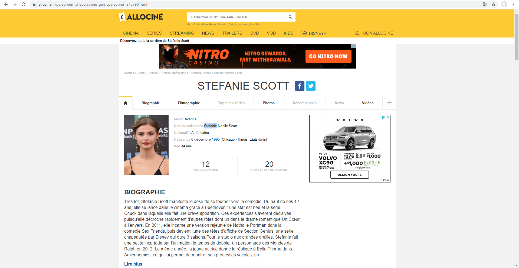This screenshot has height=268, width=519.
Task: Click the Disney+ logo icon
Action: (304, 33)
